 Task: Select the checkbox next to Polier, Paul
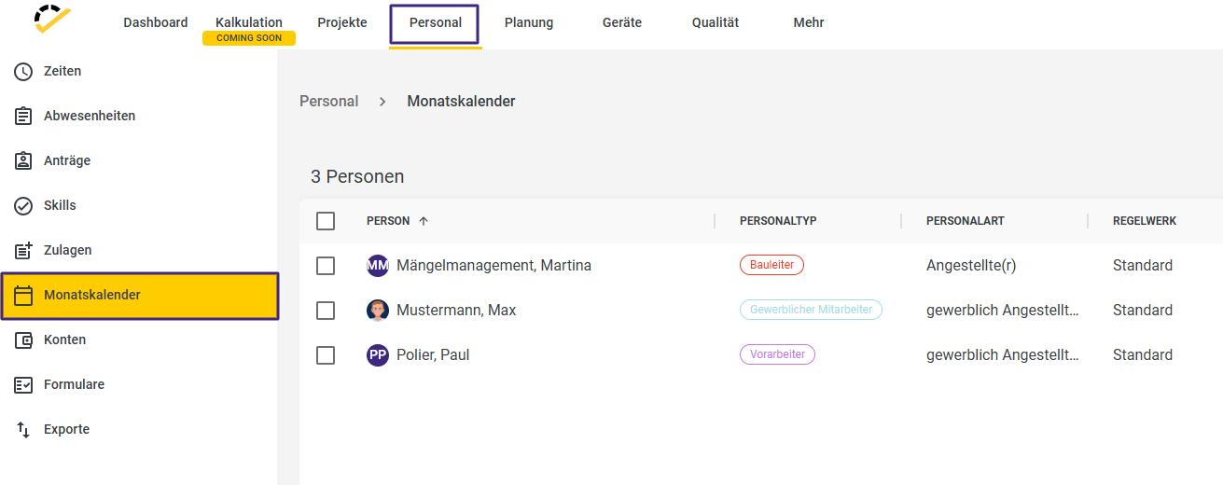326,355
